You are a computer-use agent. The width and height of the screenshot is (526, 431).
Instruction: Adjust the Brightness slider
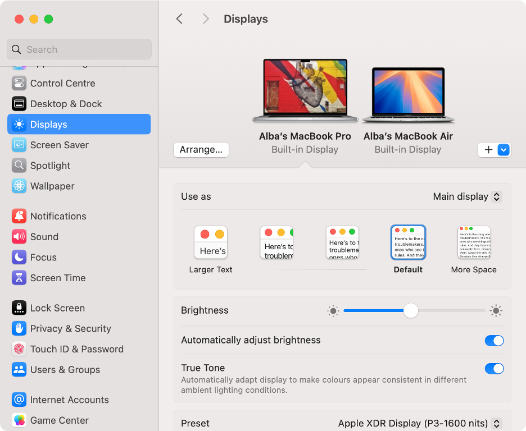click(x=410, y=310)
